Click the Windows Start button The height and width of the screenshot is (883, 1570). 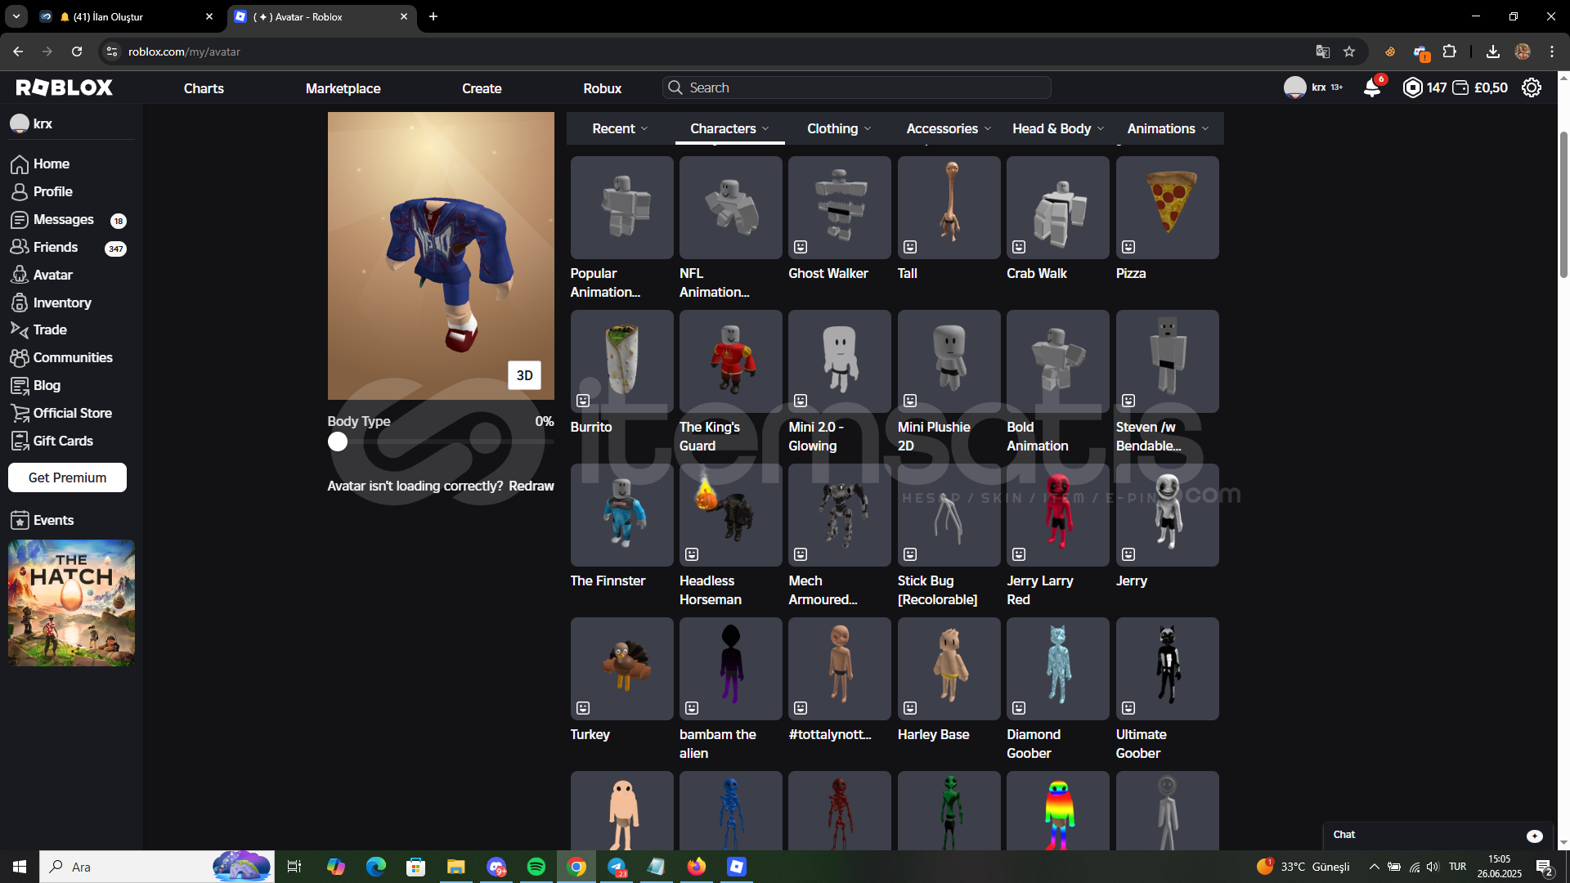click(20, 867)
